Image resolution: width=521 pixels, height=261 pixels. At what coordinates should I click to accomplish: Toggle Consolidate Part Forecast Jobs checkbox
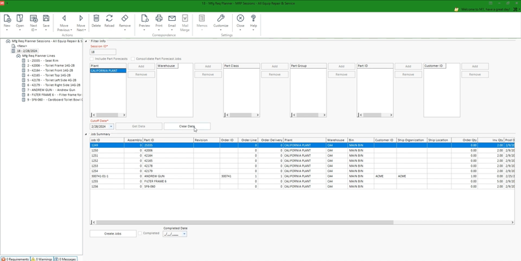[133, 59]
